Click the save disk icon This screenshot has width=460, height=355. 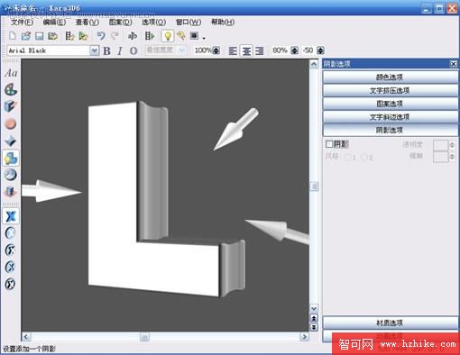39,36
